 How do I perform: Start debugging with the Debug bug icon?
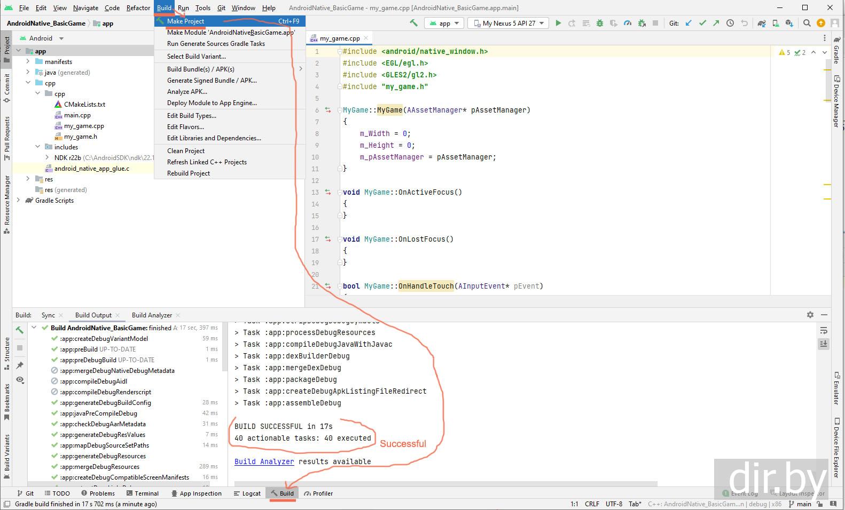click(600, 23)
